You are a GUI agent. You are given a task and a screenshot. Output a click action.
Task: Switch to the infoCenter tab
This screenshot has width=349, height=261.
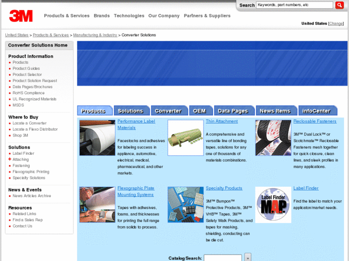(x=318, y=111)
